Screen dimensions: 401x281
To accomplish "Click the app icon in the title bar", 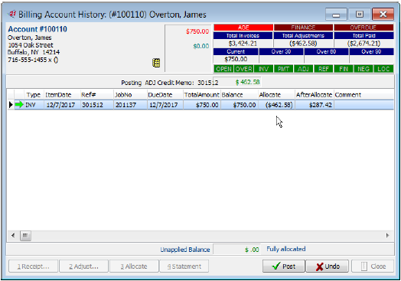I will tap(11, 14).
